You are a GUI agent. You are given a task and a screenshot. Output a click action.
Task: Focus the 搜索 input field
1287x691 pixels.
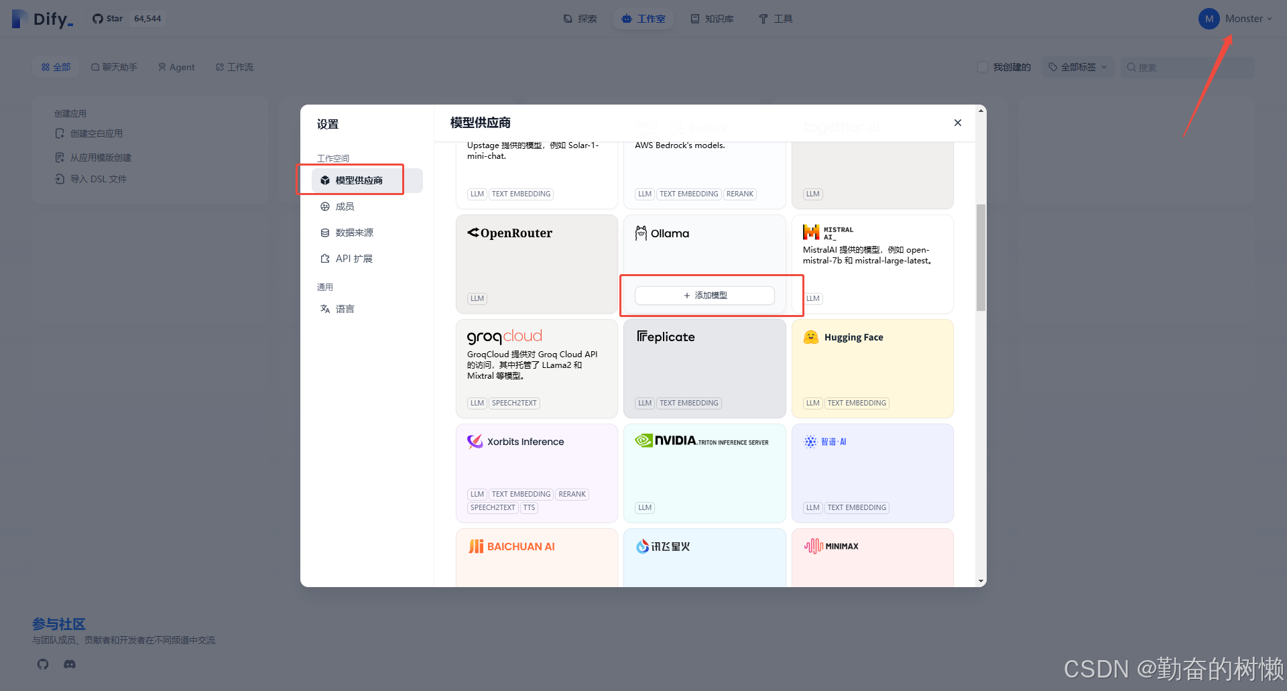[1187, 67]
